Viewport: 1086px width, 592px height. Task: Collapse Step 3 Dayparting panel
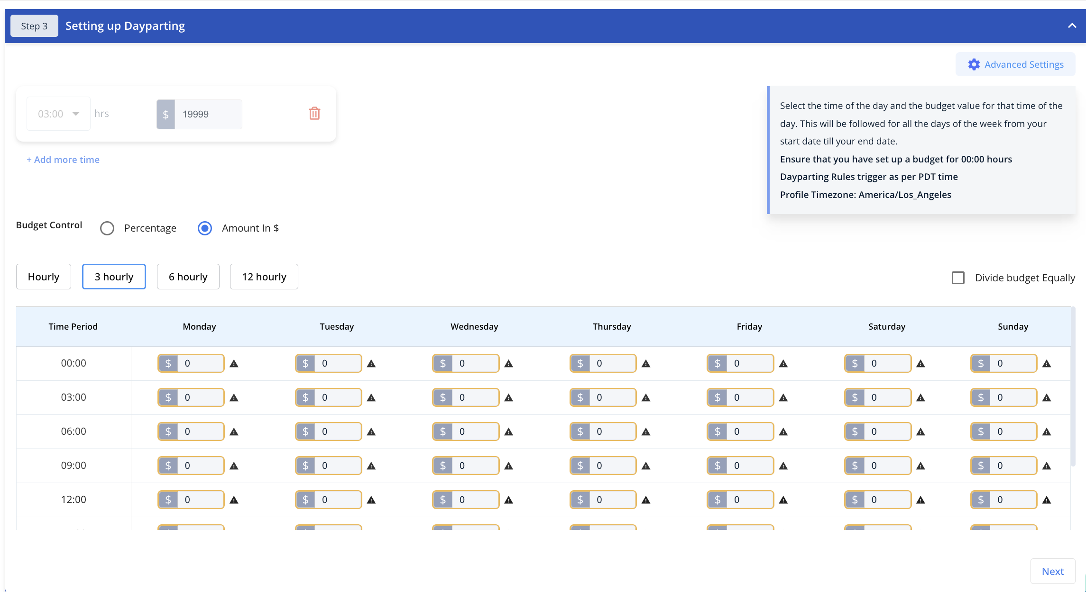pos(1071,26)
